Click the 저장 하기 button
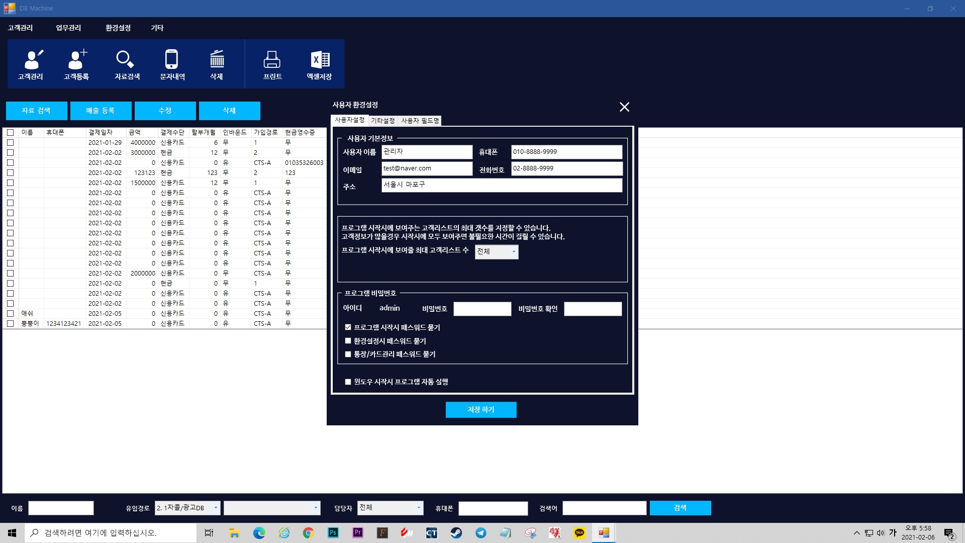965x543 pixels. point(481,410)
